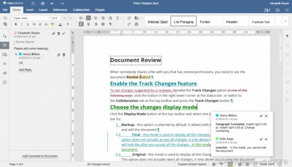This screenshot has height=167, width=292.
Task: Open the Chat panel icon
Action: tap(4, 54)
